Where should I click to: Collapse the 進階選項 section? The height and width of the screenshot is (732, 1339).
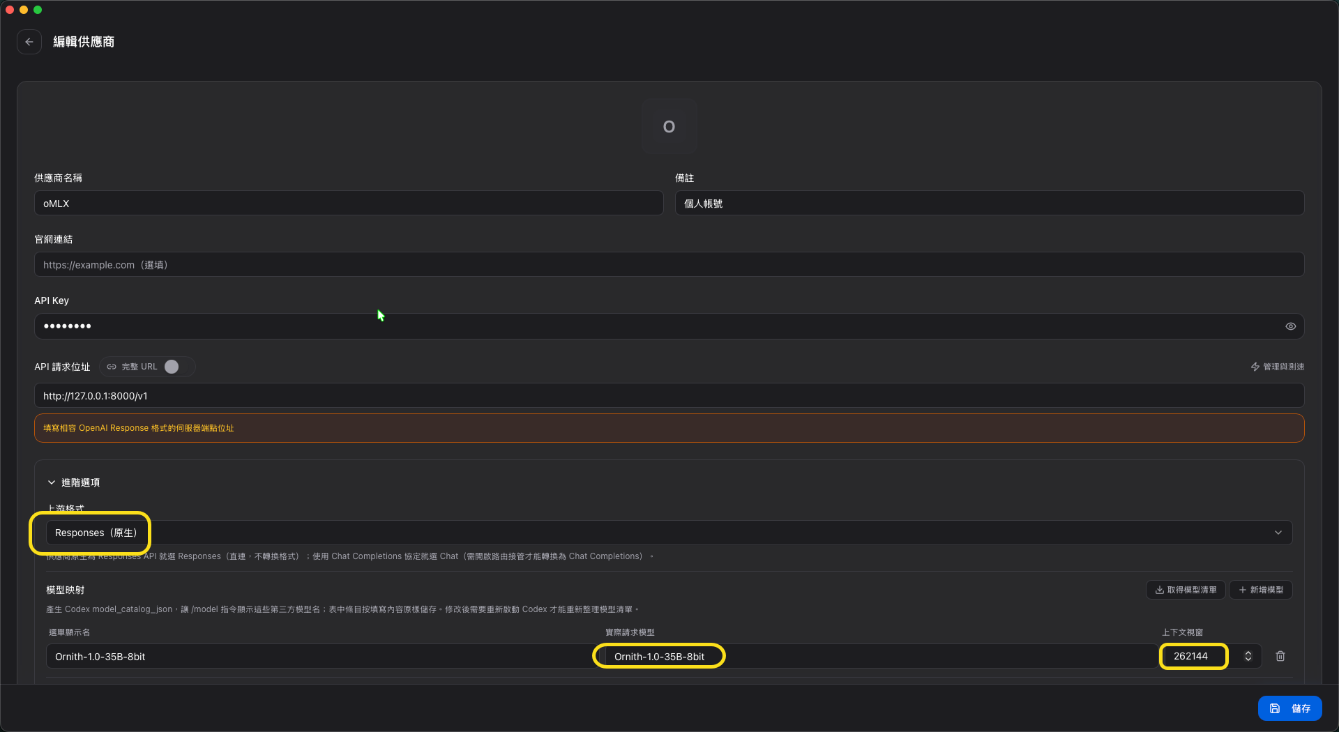pyautogui.click(x=73, y=482)
